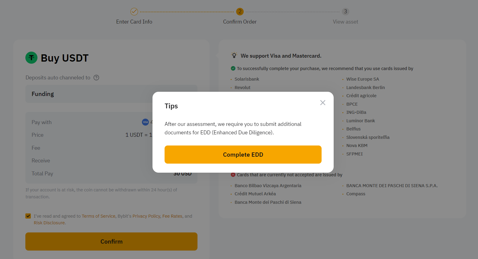Open the Privacy Policy link

[x=146, y=216]
